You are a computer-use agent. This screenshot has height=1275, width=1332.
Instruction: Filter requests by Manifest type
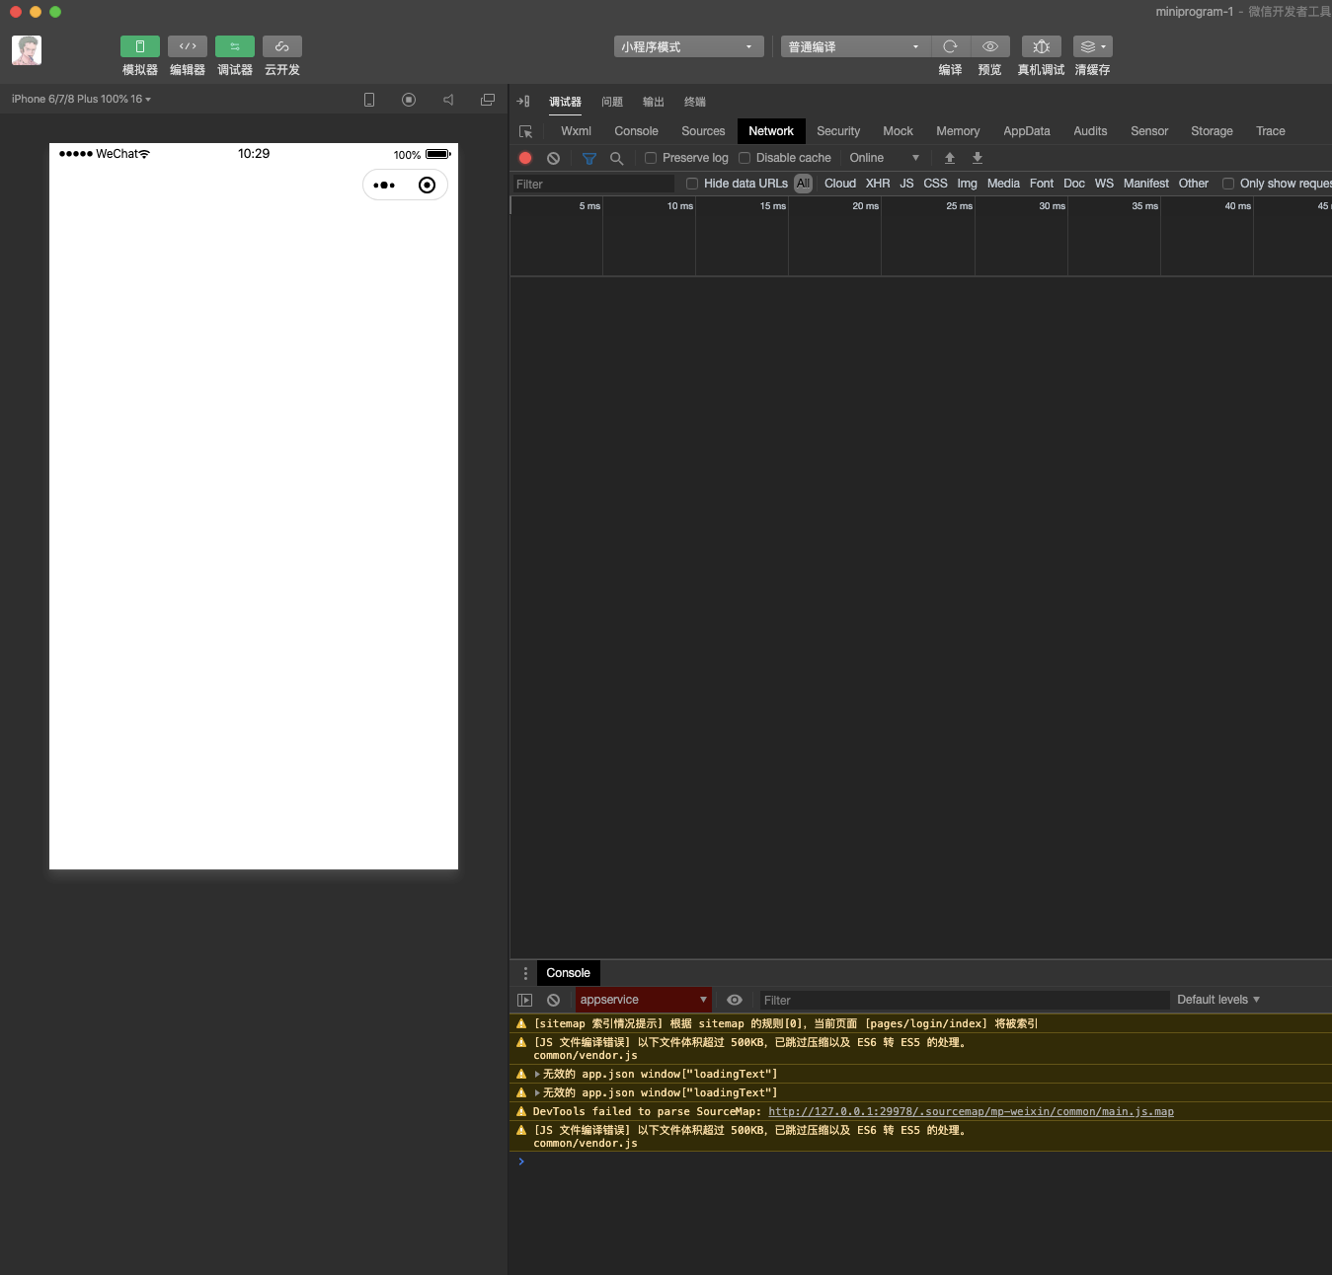pos(1146,184)
